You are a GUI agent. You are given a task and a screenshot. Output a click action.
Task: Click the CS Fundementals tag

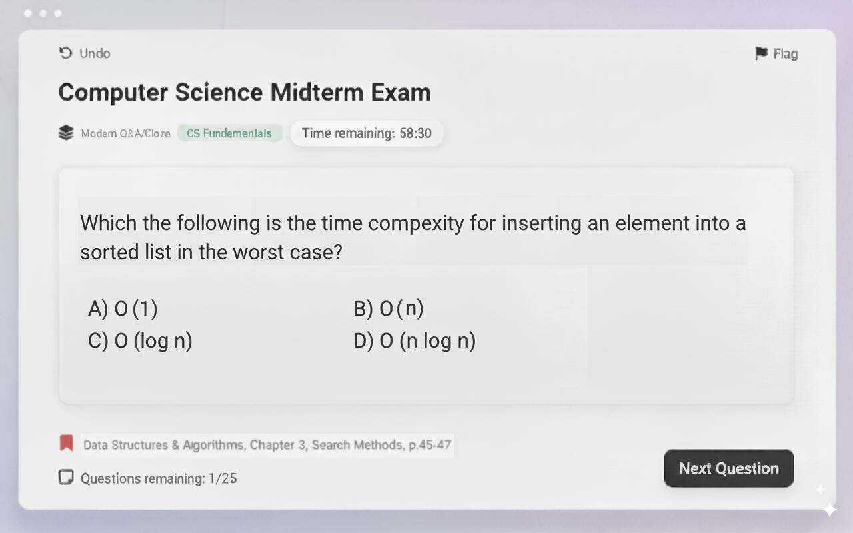click(229, 133)
